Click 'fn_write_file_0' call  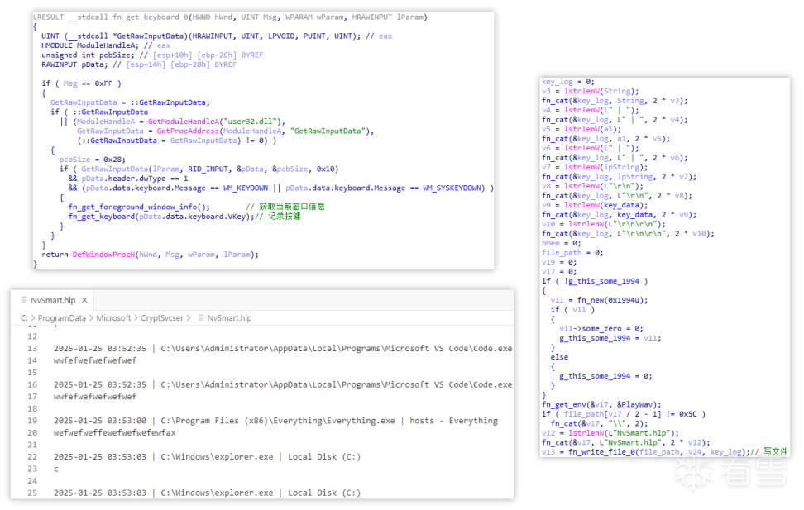(600, 452)
